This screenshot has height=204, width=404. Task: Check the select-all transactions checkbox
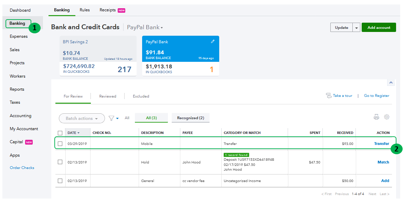[60, 133]
